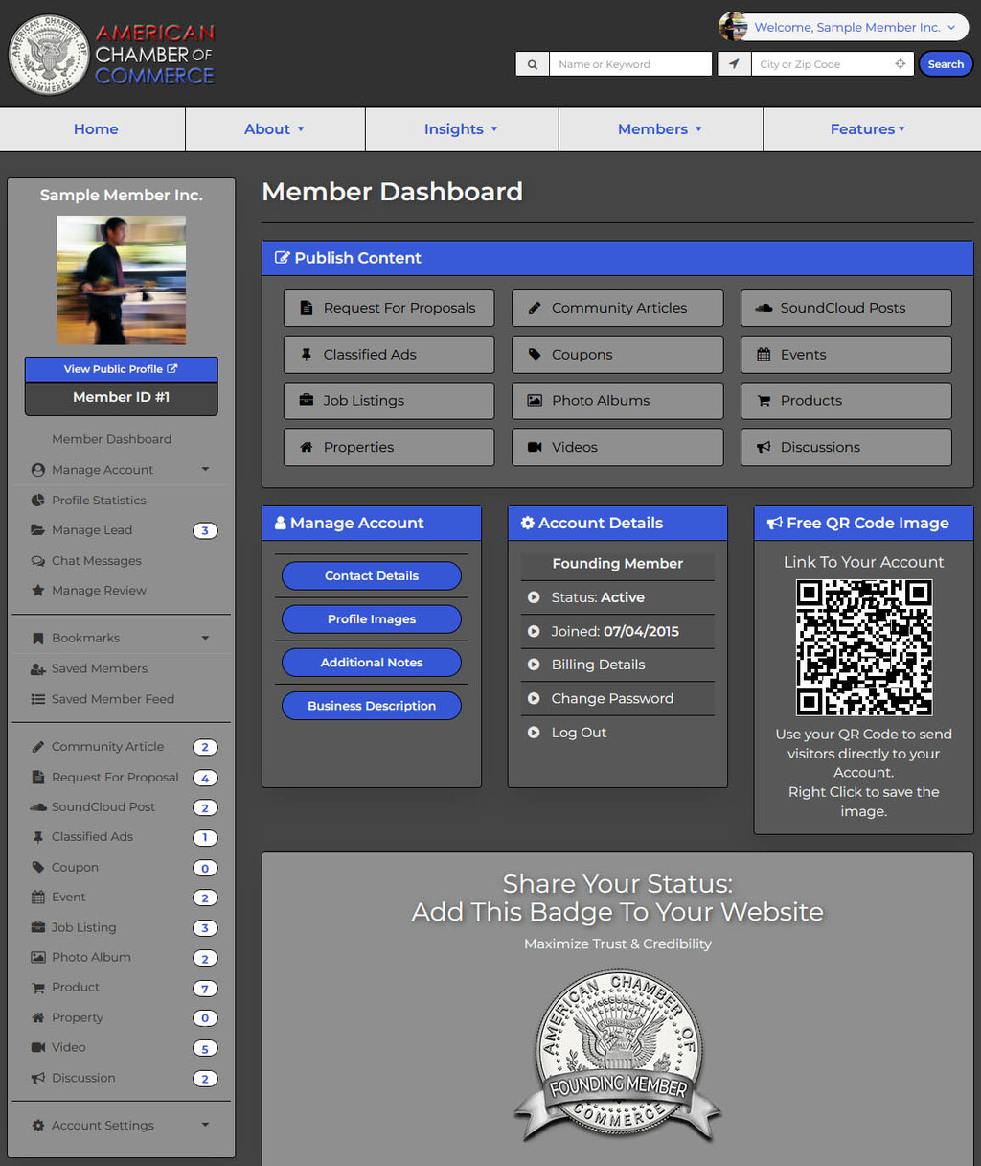Screen dimensions: 981x1166
Task: Click the location arrow icon
Action: (734, 64)
